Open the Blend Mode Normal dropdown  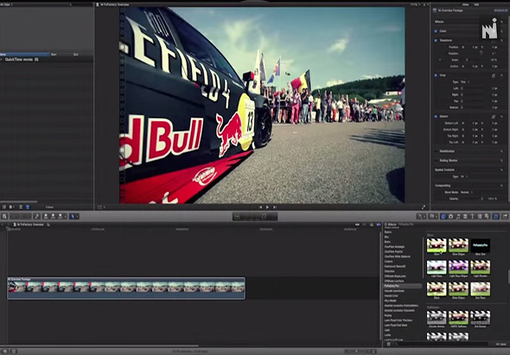point(466,192)
